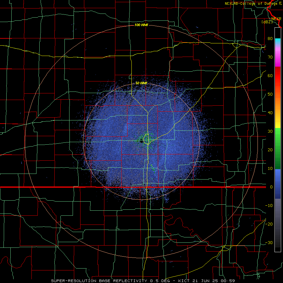The image size is (283, 283).
Task: Choose the 20 value on the legend
Action: (x=270, y=150)
